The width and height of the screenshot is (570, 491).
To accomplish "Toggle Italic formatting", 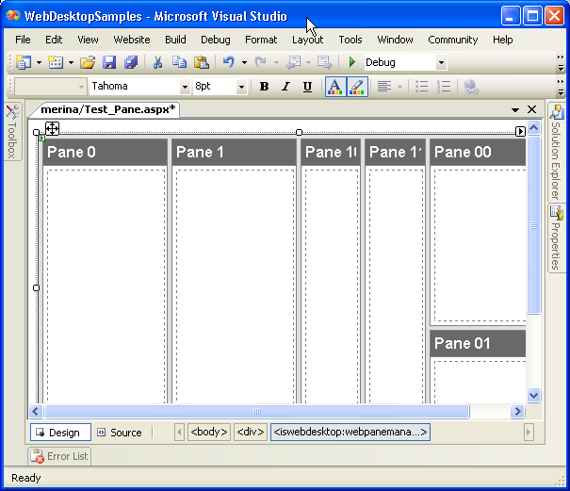I will [x=285, y=87].
